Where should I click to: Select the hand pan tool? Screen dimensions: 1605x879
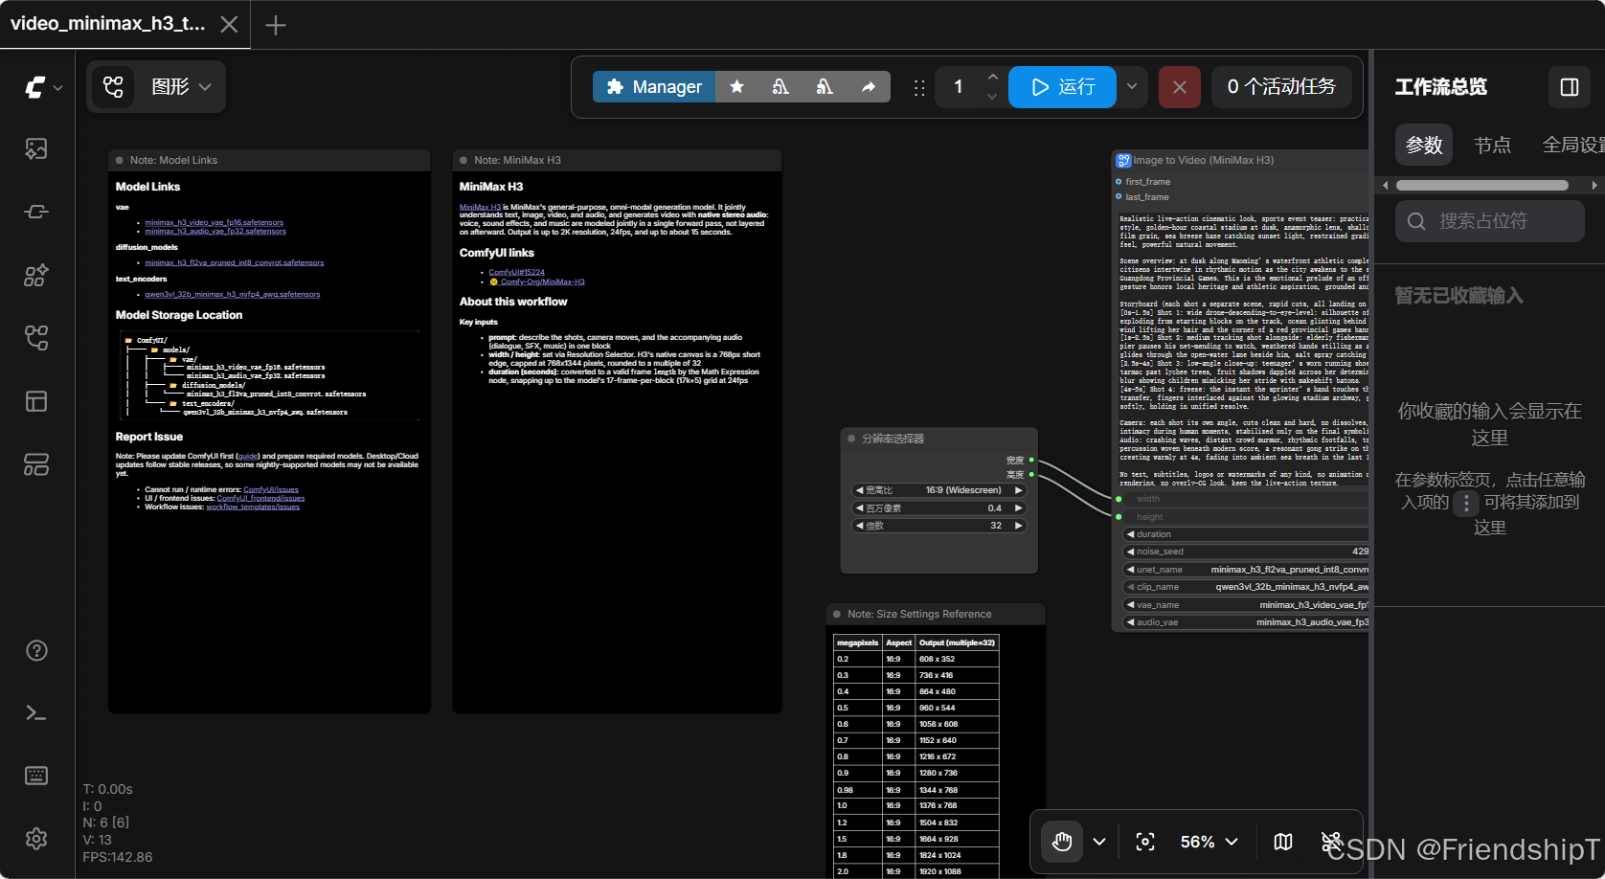pyautogui.click(x=1062, y=842)
